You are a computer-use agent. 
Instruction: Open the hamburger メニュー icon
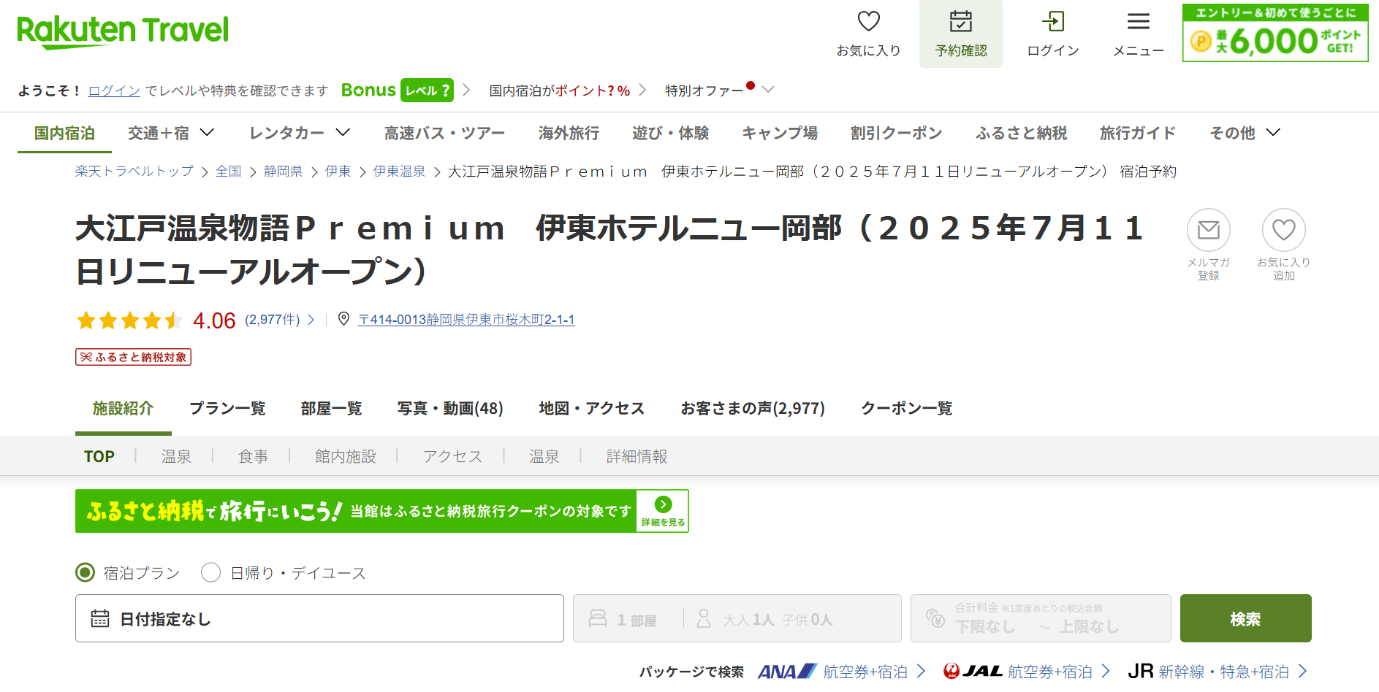(1138, 23)
